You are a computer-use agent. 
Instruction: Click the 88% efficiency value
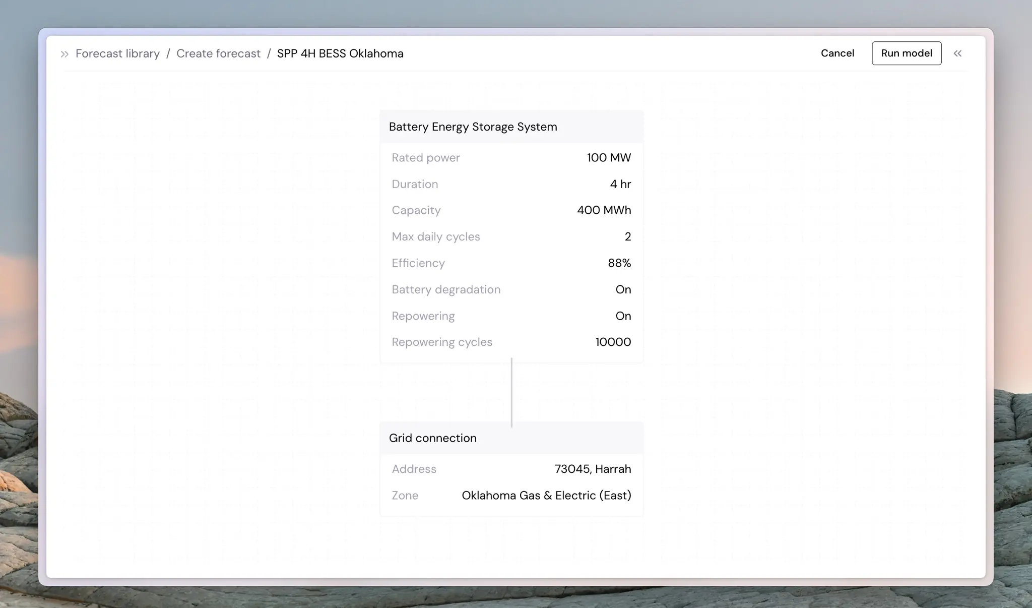click(619, 263)
